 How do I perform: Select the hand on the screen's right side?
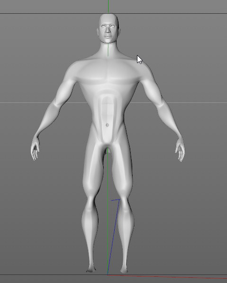180,149
